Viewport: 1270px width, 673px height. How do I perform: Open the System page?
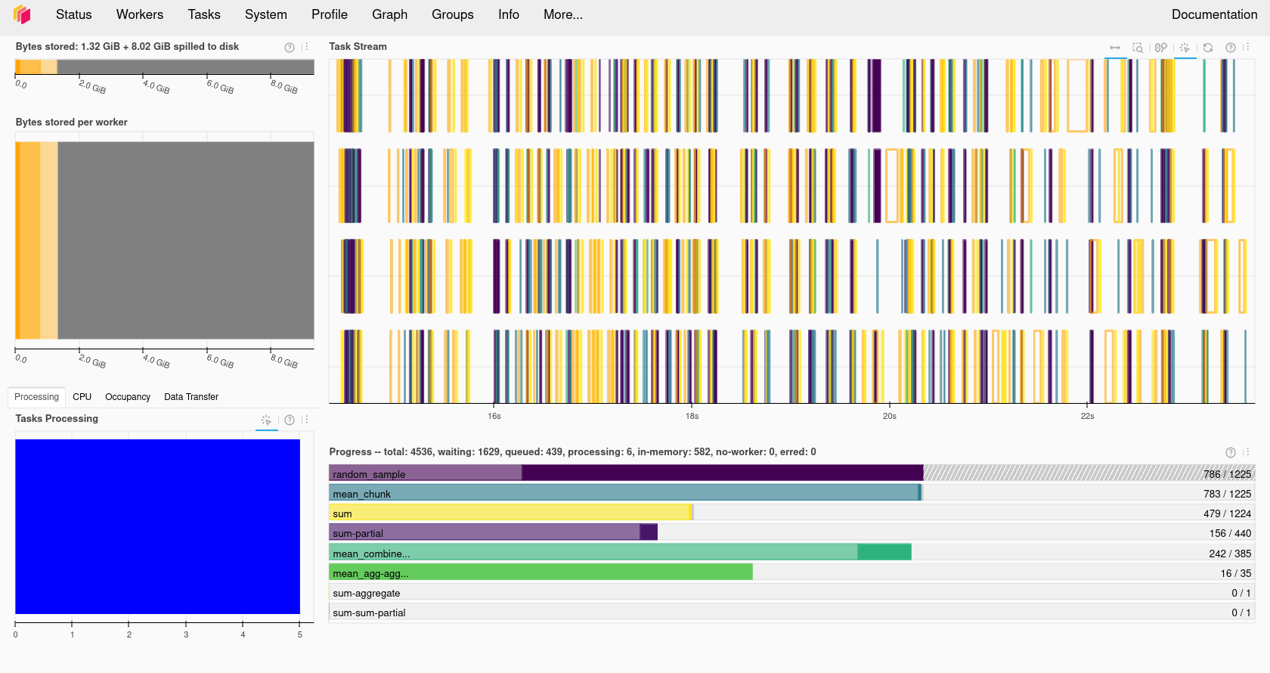[x=266, y=14]
